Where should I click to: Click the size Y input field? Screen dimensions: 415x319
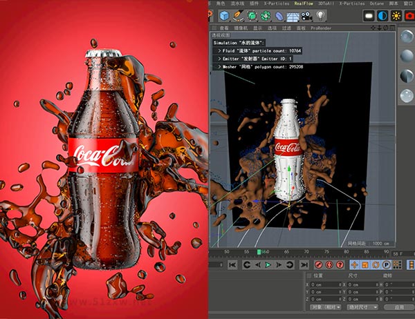coord(363,292)
